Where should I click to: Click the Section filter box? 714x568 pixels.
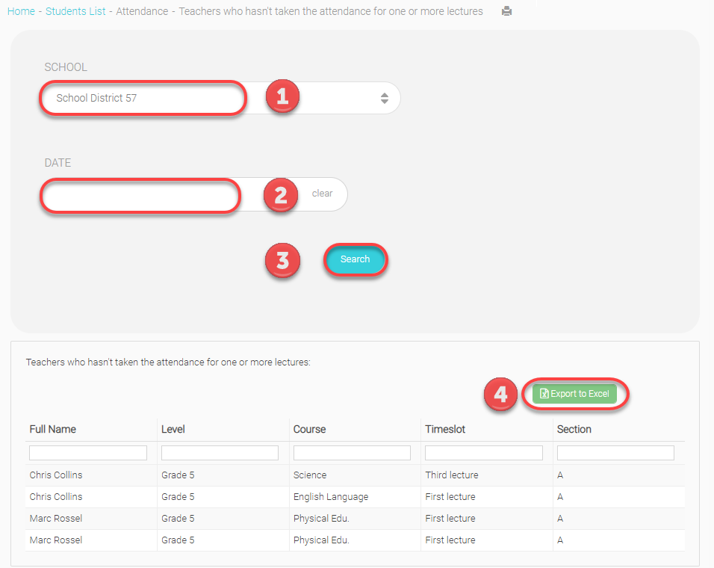pos(615,453)
